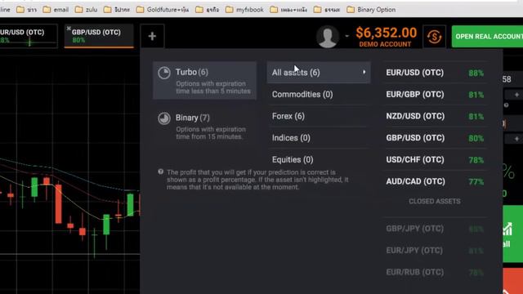
Task: Click the Closed Assets heading
Action: pos(435,202)
